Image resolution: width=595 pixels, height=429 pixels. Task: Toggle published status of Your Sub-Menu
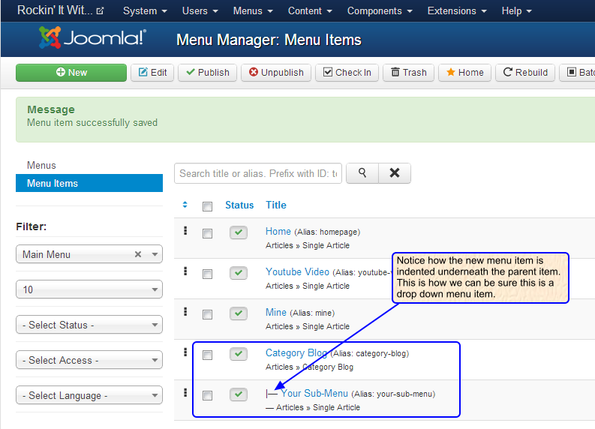tap(239, 394)
